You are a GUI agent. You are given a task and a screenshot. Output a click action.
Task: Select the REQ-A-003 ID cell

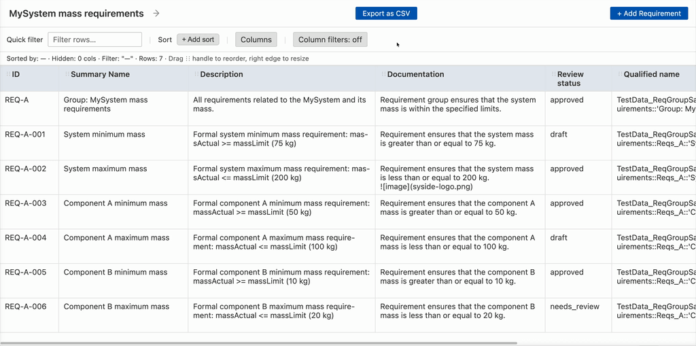(x=29, y=212)
